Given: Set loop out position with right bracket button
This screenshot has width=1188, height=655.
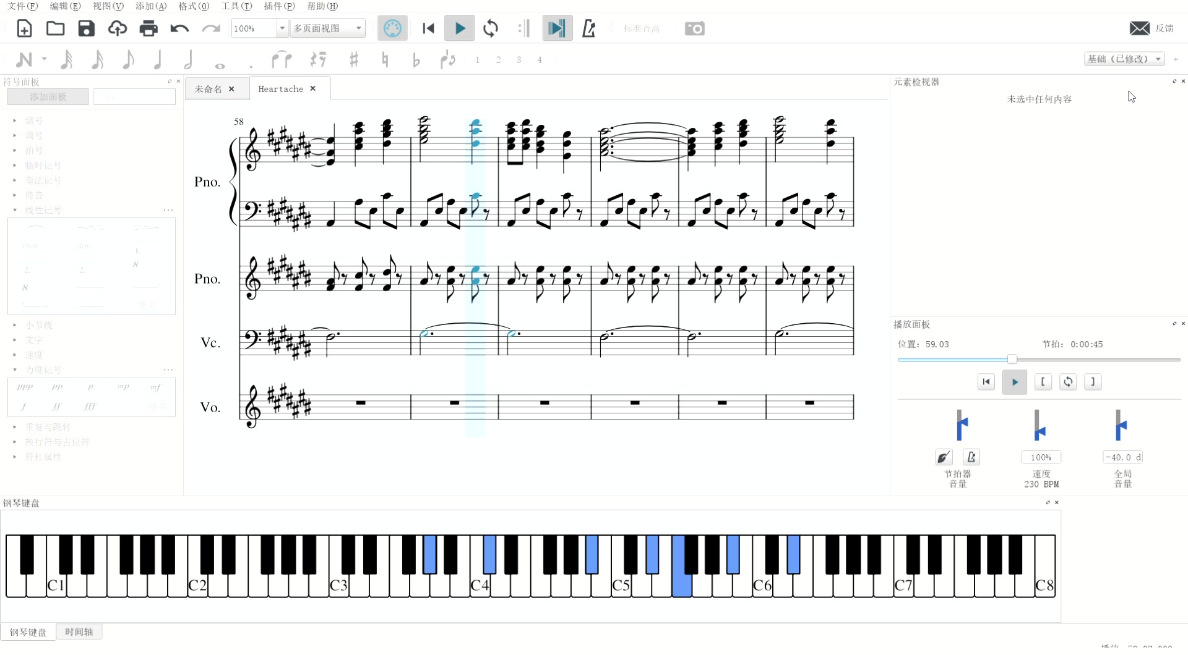Looking at the screenshot, I should (1093, 382).
